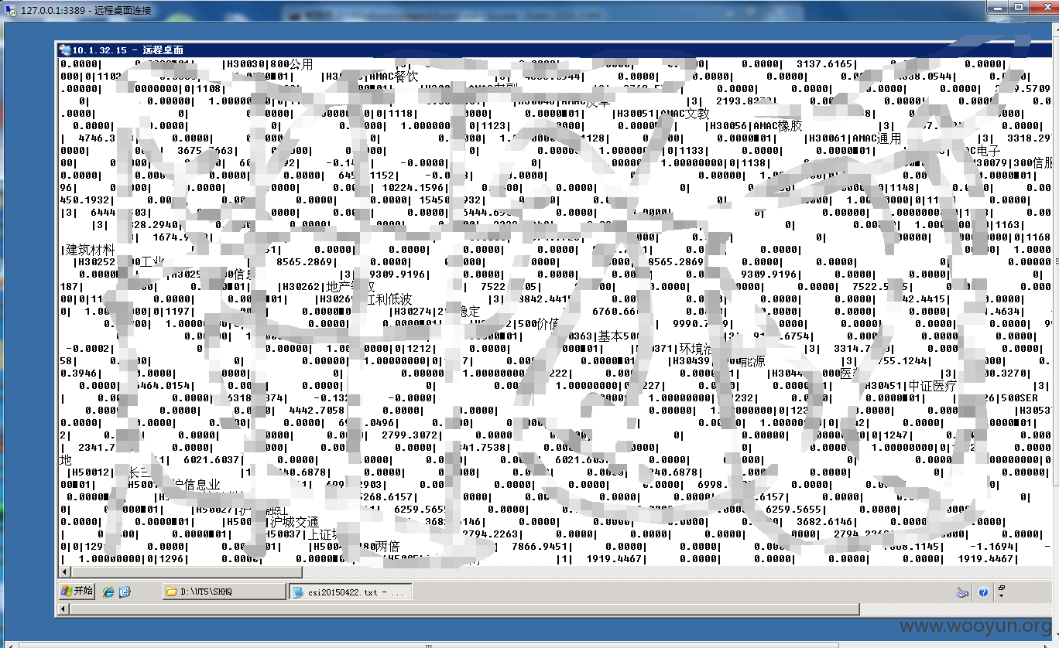Click the text H30051|AMAC文教
The height and width of the screenshot is (648, 1059).
(663, 114)
